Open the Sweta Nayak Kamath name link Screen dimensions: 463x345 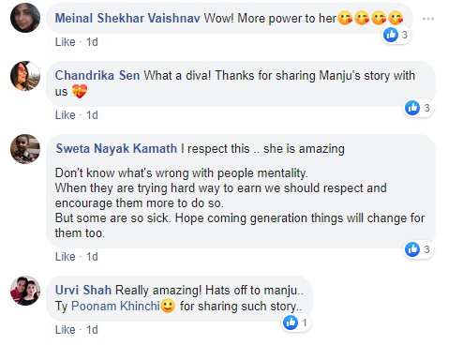[116, 148]
